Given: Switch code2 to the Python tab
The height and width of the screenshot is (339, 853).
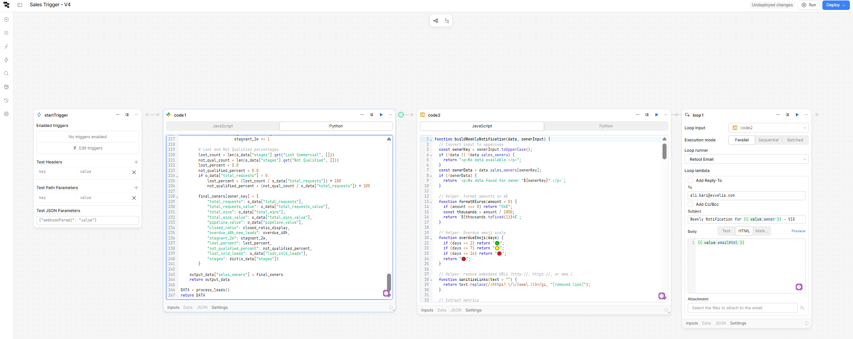Looking at the screenshot, I should tap(606, 126).
